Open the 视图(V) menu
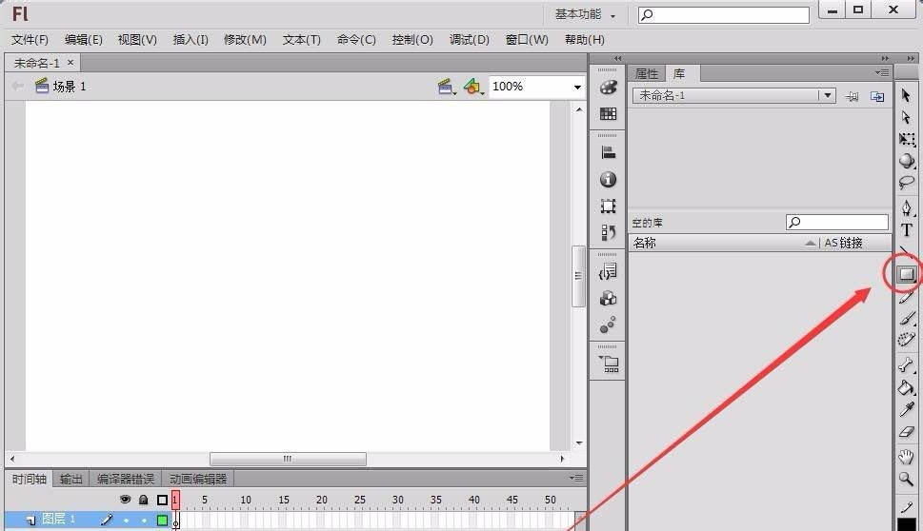 tap(137, 39)
